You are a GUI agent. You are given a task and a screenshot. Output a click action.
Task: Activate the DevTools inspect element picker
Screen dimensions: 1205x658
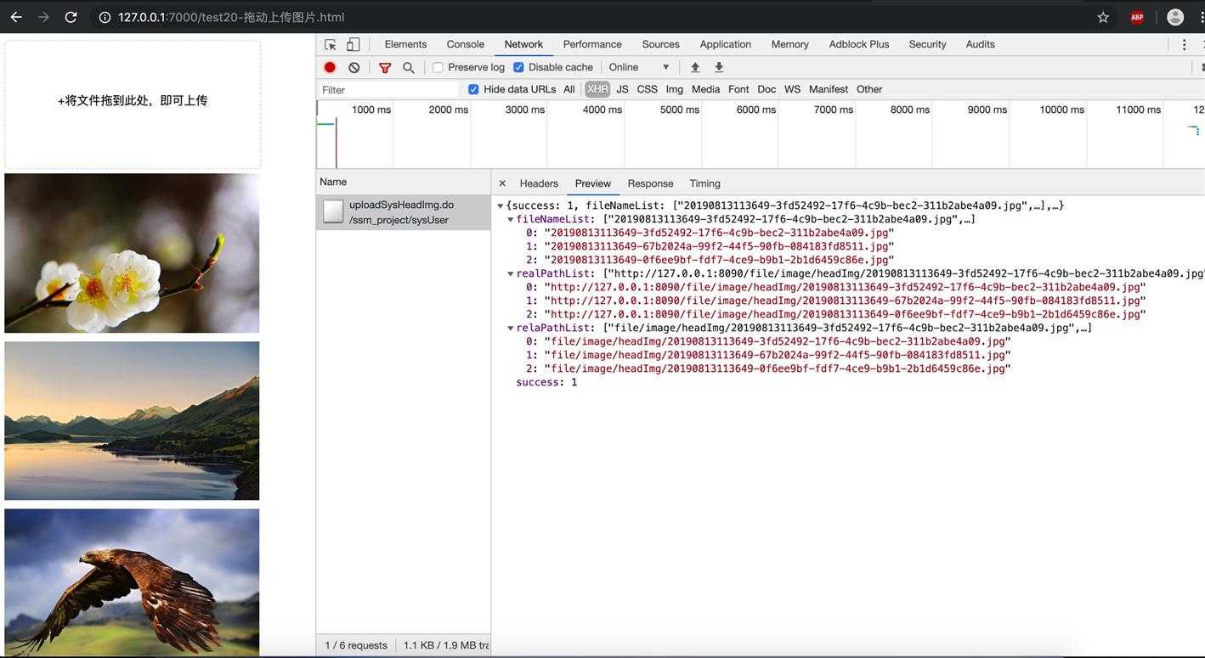click(x=331, y=44)
